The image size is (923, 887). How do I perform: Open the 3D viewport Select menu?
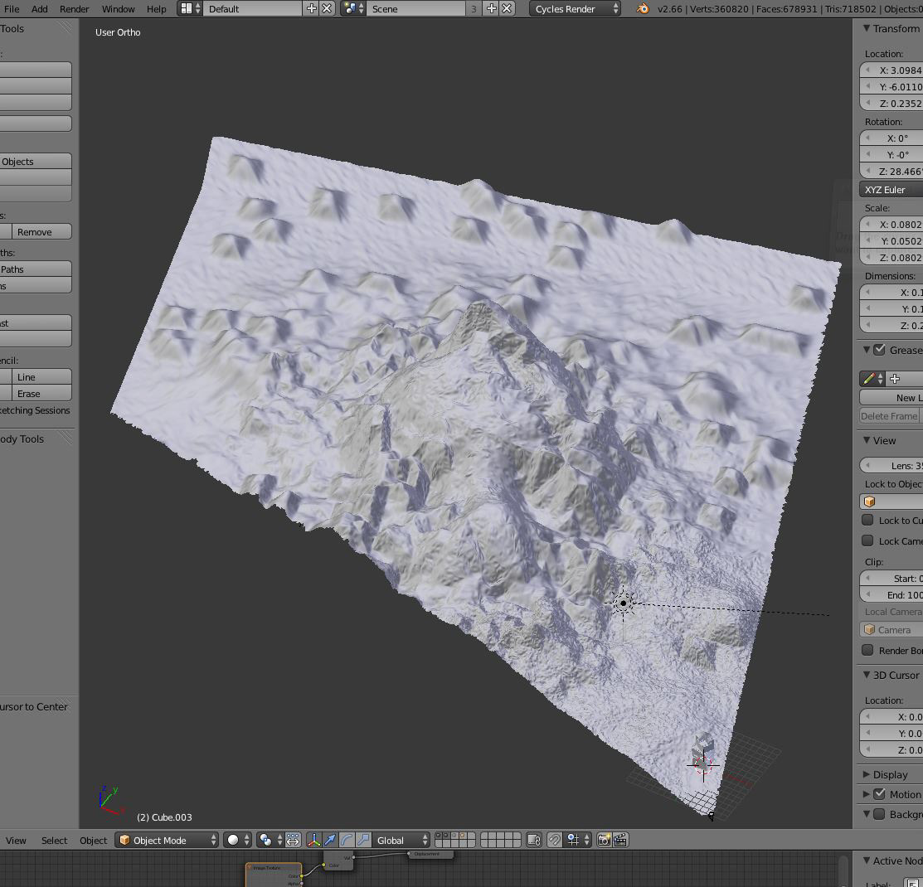54,840
